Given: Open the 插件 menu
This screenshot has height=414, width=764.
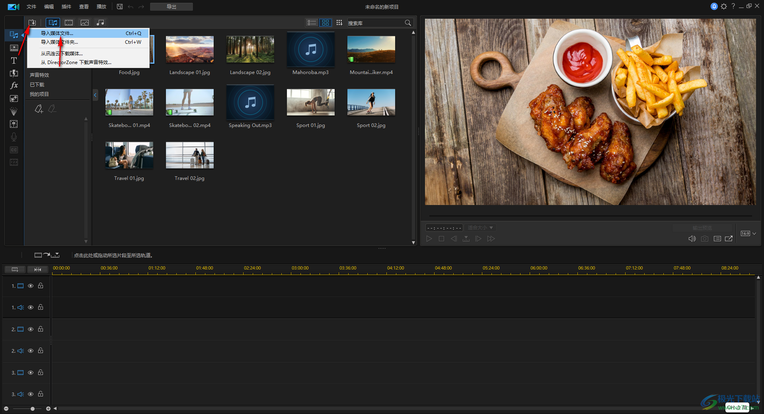Looking at the screenshot, I should (66, 7).
